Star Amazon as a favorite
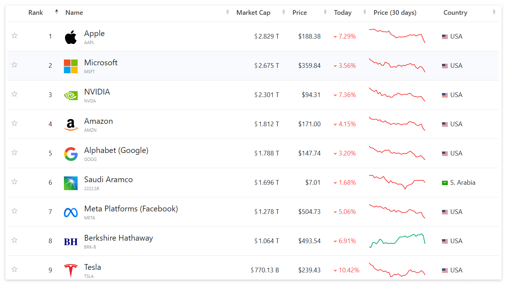 pyautogui.click(x=14, y=123)
